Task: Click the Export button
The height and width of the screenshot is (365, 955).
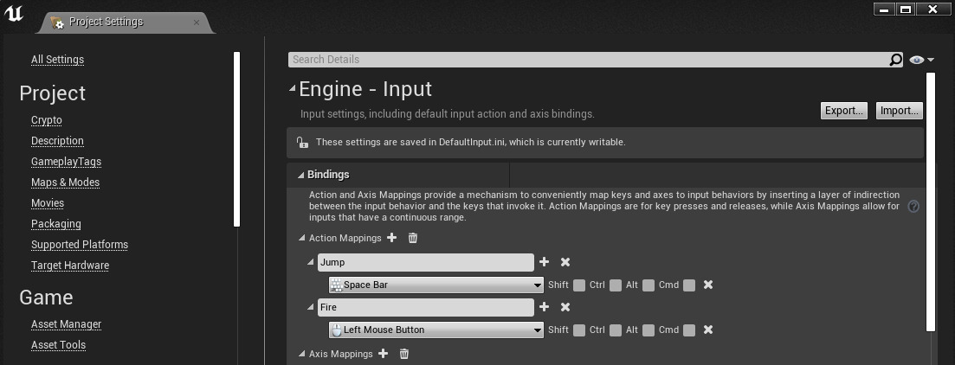Action: click(843, 111)
